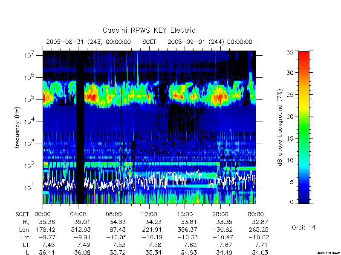This screenshot has height=255, width=341.
Task: Click the SCET label above the plot
Action: 149,42
